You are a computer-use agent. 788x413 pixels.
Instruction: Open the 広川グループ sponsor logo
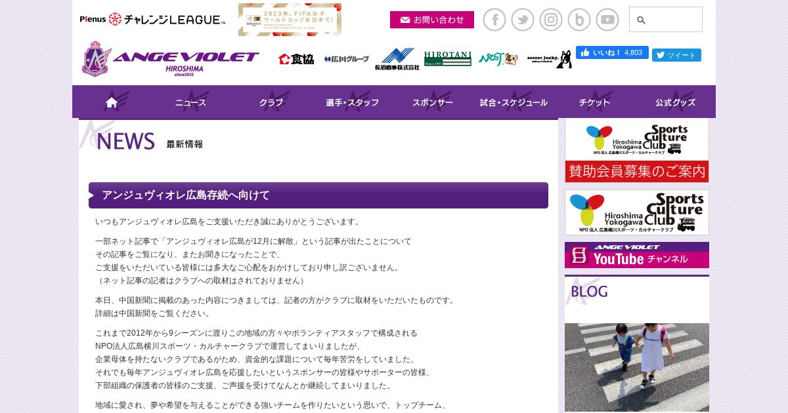pyautogui.click(x=347, y=59)
